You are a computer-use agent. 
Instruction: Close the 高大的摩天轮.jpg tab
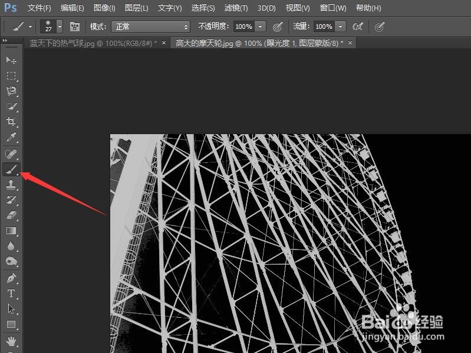tap(350, 43)
